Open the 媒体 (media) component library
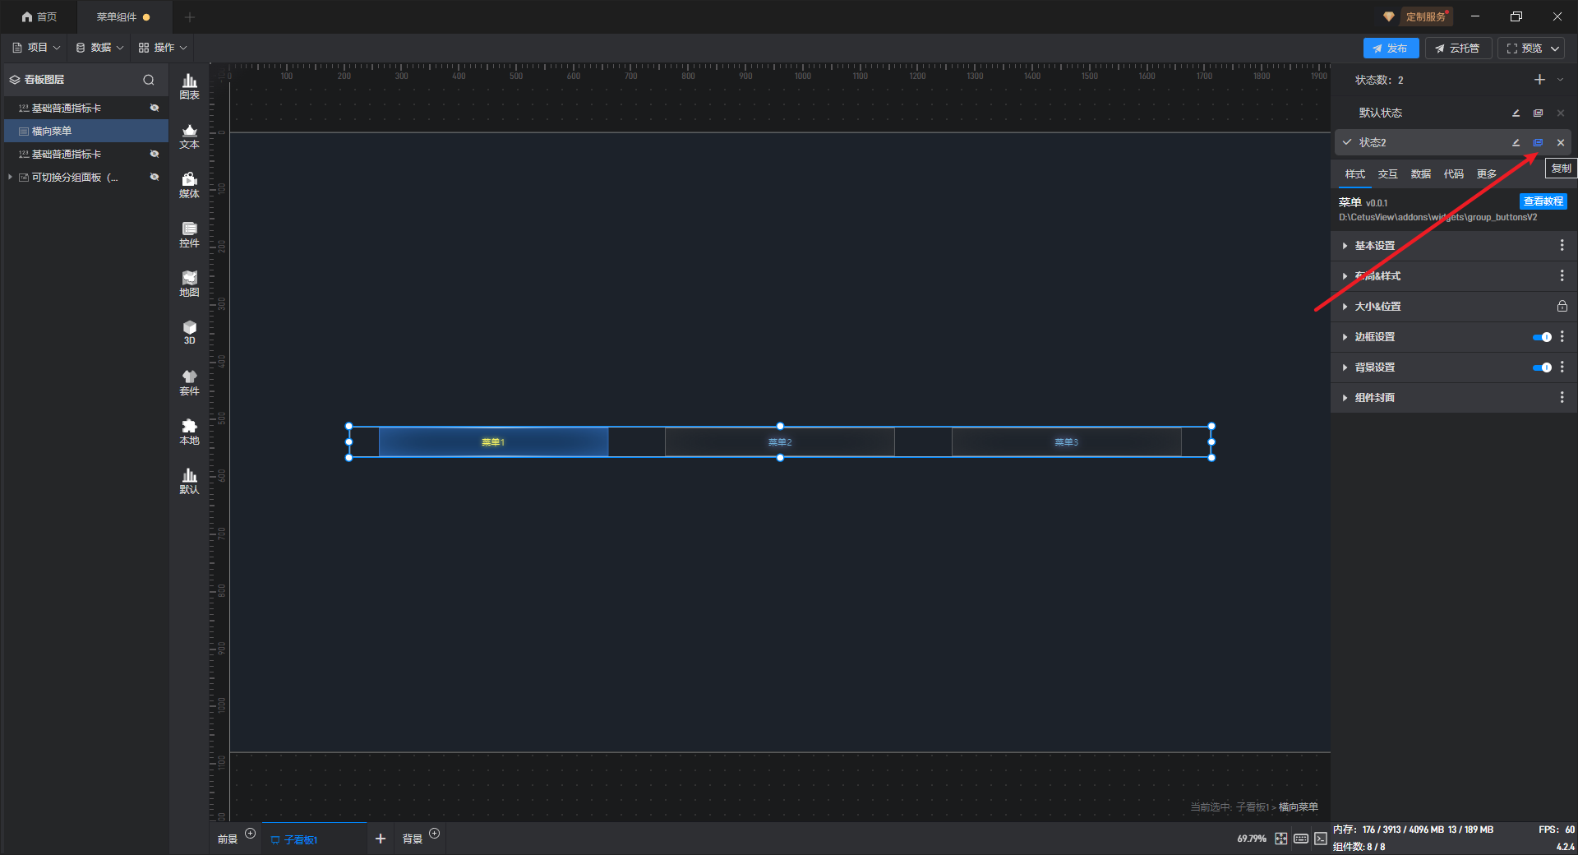This screenshot has height=855, width=1578. click(x=189, y=185)
